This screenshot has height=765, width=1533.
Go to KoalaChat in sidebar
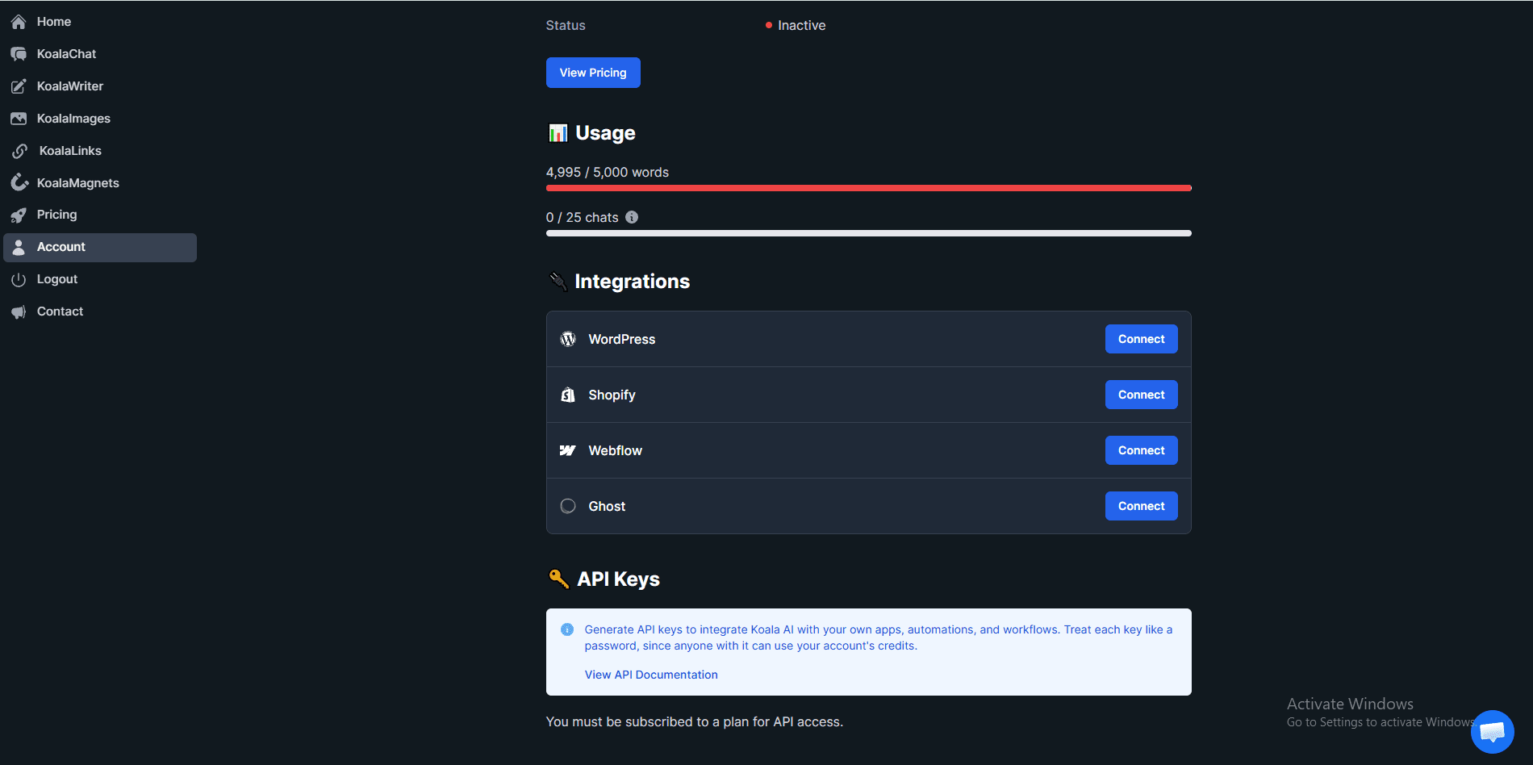(x=100, y=54)
